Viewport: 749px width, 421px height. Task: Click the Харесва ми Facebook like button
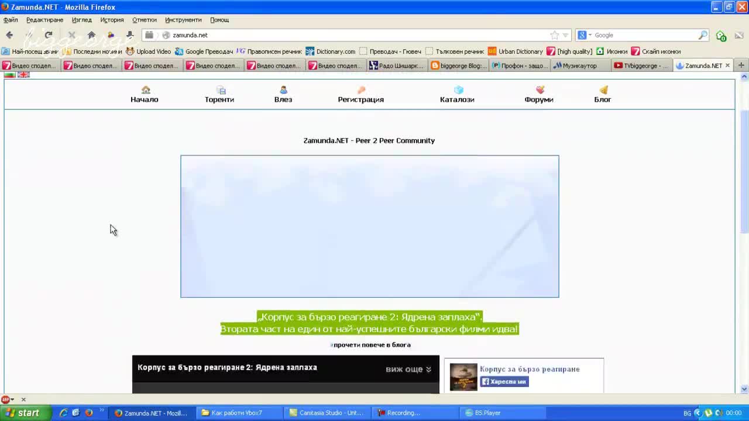click(x=504, y=381)
